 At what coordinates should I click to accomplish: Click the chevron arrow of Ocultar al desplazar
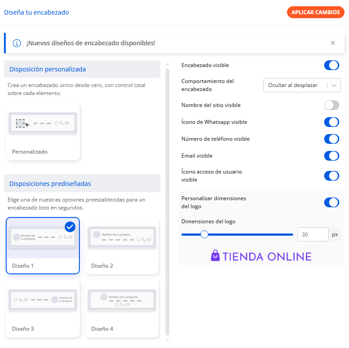[x=333, y=85]
